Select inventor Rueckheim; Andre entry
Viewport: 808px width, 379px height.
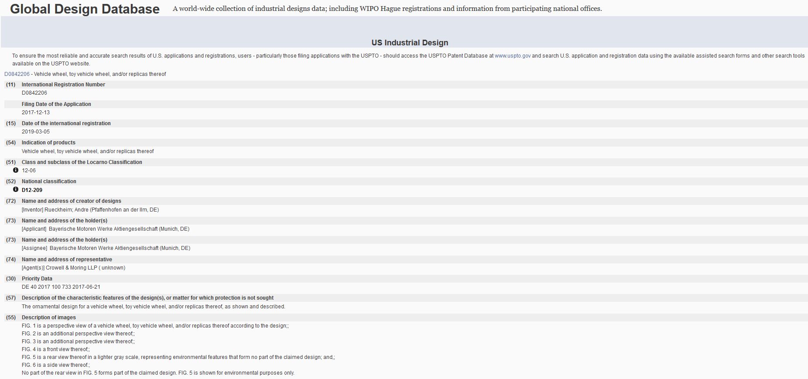[90, 210]
